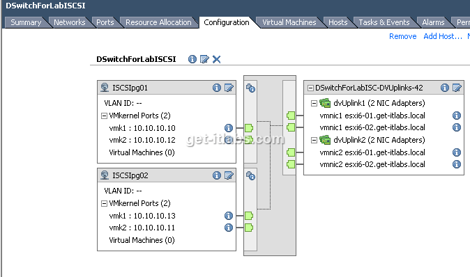Click Virtual Machines (0) under ISCSIpg02
This screenshot has width=470, height=277.
coord(142,240)
